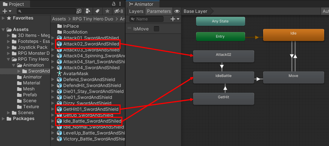Select the Entry node

pyautogui.click(x=221, y=37)
